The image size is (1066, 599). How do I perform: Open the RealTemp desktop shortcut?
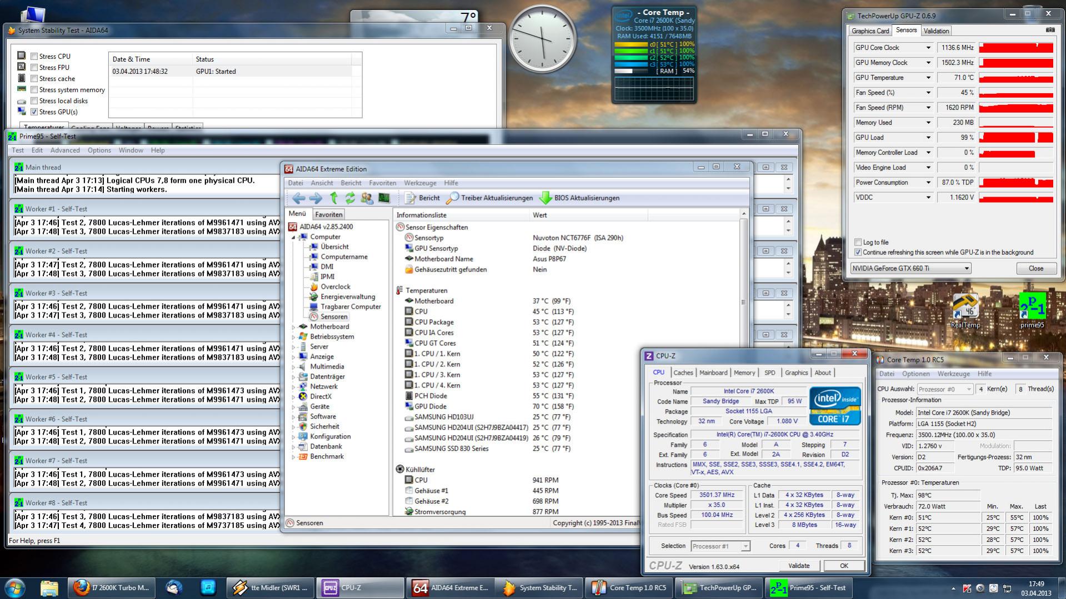[965, 311]
